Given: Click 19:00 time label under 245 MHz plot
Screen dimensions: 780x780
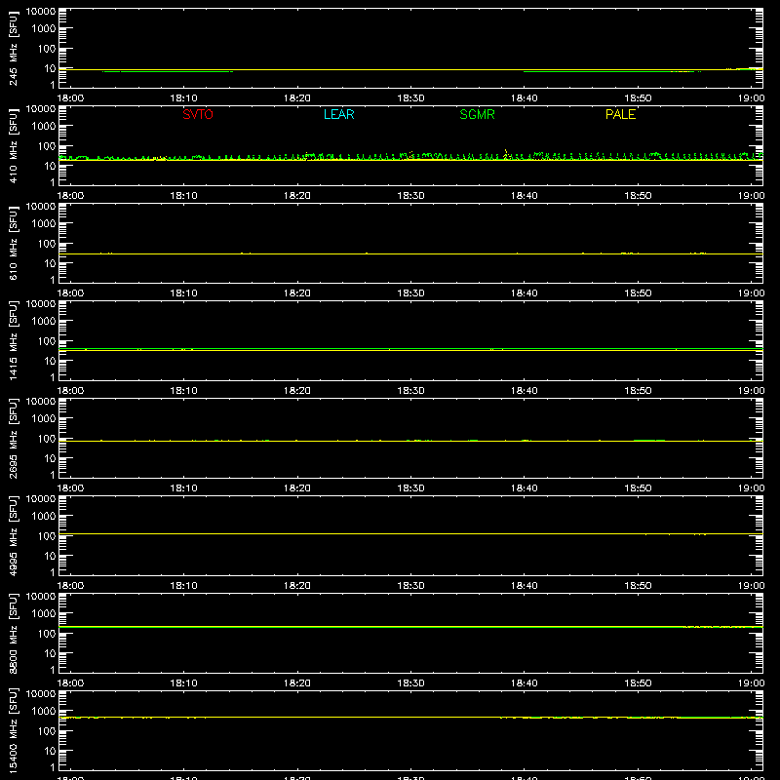Looking at the screenshot, I should coord(751,98).
